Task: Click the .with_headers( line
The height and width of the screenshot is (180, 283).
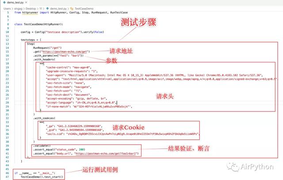Action: (44, 59)
